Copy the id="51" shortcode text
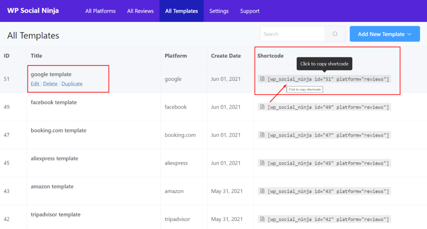The width and height of the screenshot is (427, 229). [328, 79]
